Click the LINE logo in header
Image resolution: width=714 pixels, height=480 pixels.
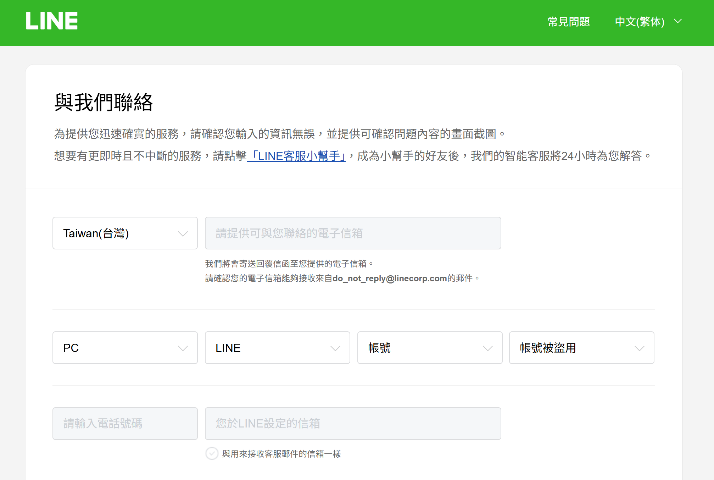click(x=52, y=21)
